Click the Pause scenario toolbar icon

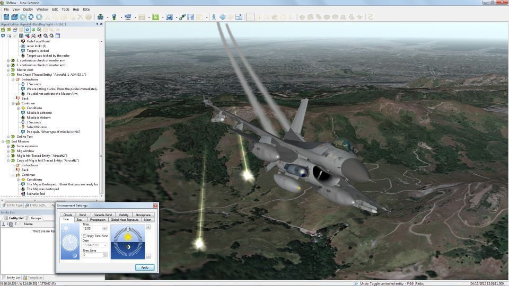(39, 17)
